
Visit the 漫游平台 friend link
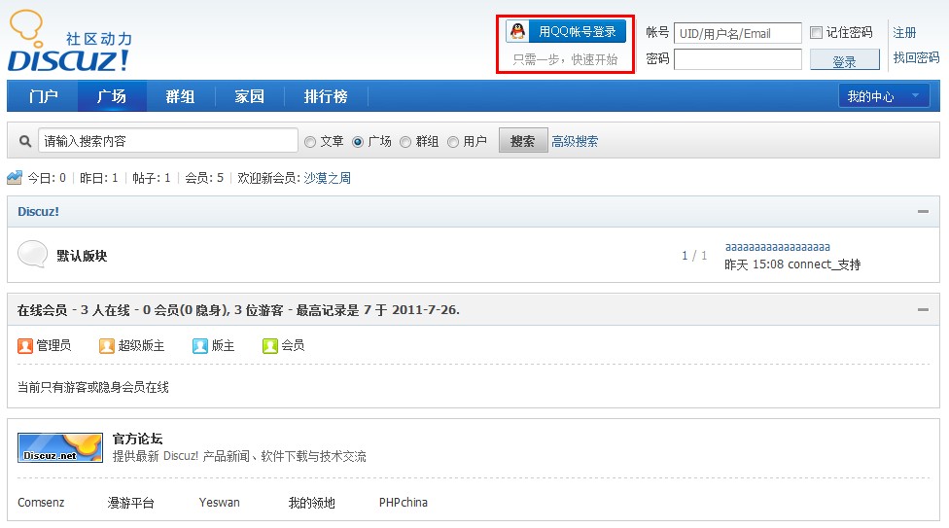tap(130, 503)
